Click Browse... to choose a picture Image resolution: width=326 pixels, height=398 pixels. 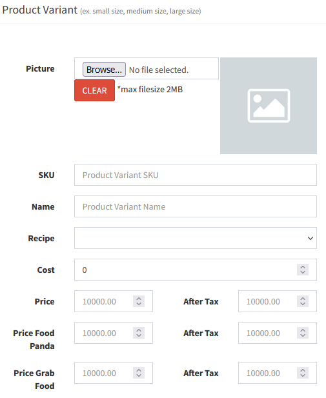(104, 69)
